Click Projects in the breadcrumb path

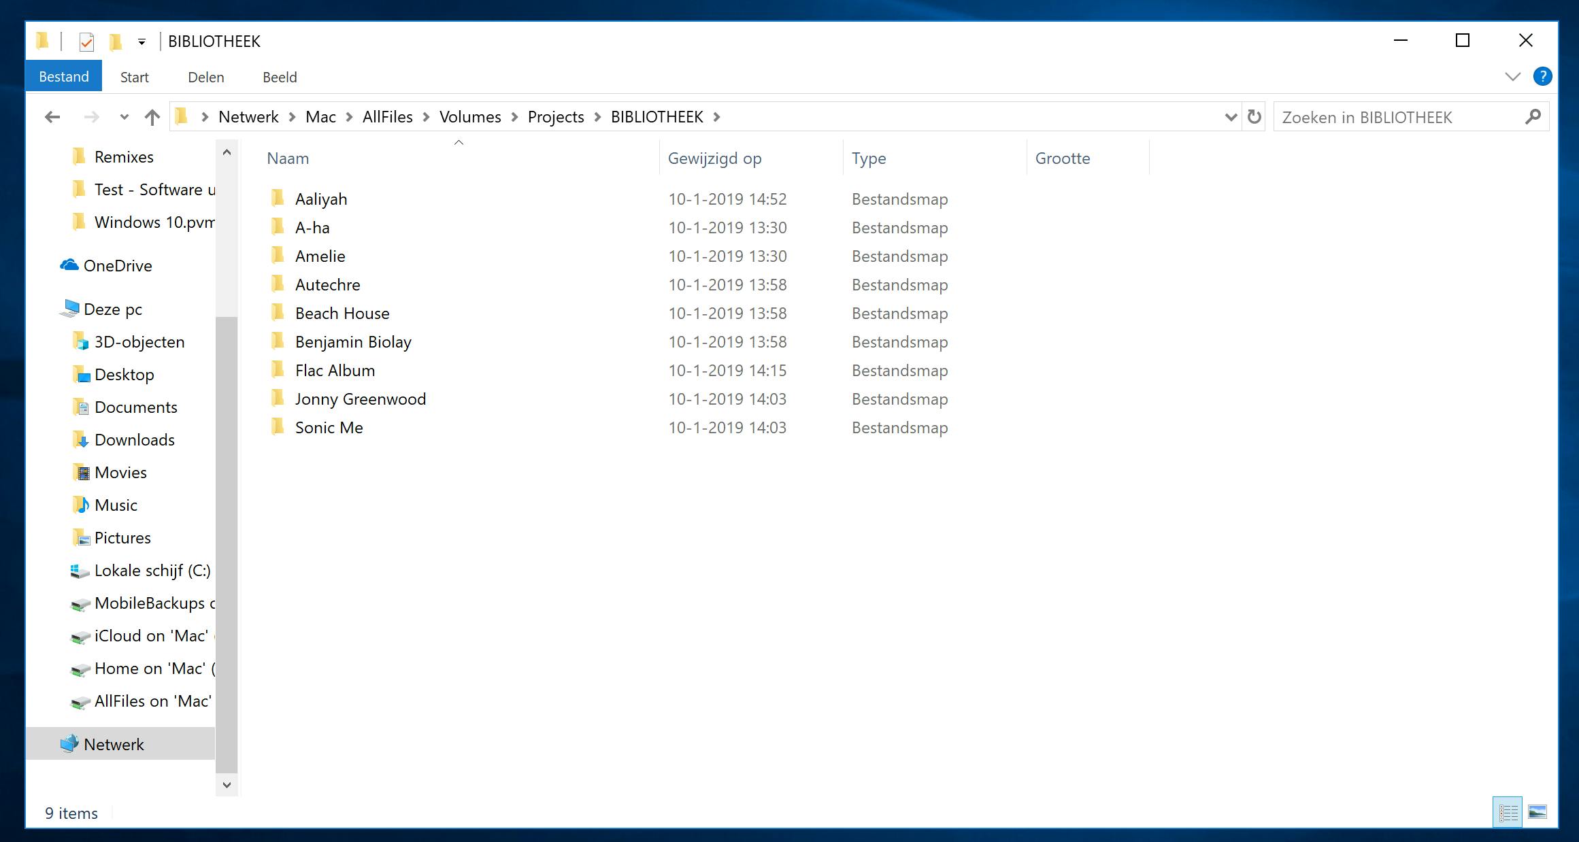tap(556, 117)
